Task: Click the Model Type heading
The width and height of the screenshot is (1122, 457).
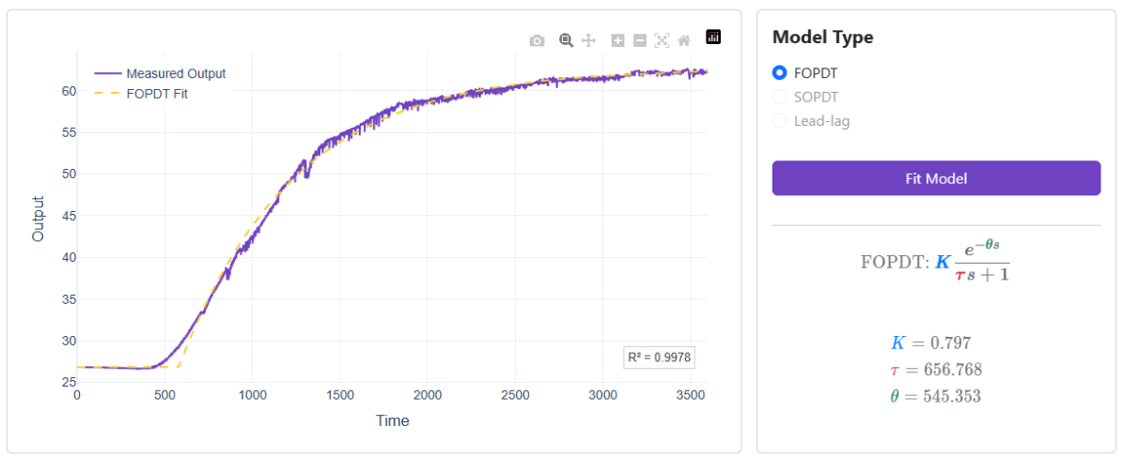Action: coord(823,38)
